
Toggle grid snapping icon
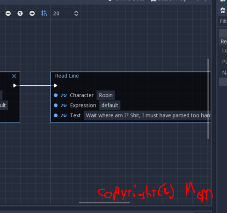44,14
